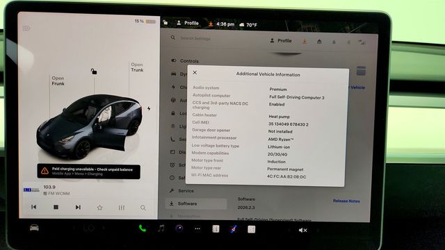Open the Safety tab
The width and height of the screenshot is (445, 250).
[x=177, y=178]
